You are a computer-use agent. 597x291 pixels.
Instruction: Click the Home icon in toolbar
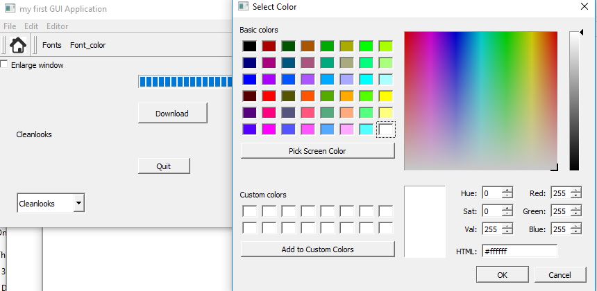click(18, 45)
